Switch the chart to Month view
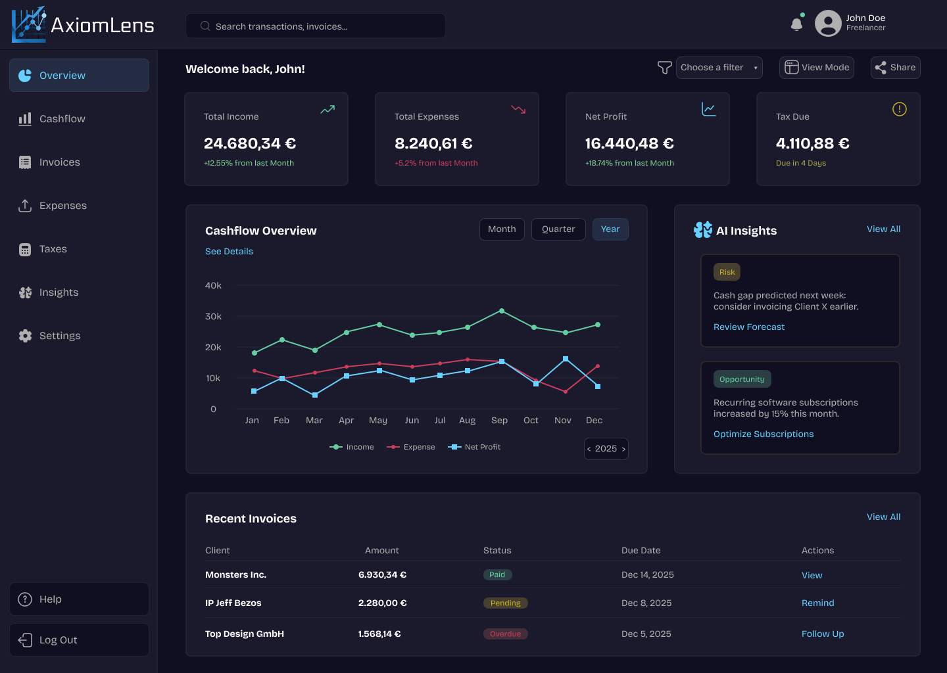The image size is (947, 673). [x=502, y=229]
